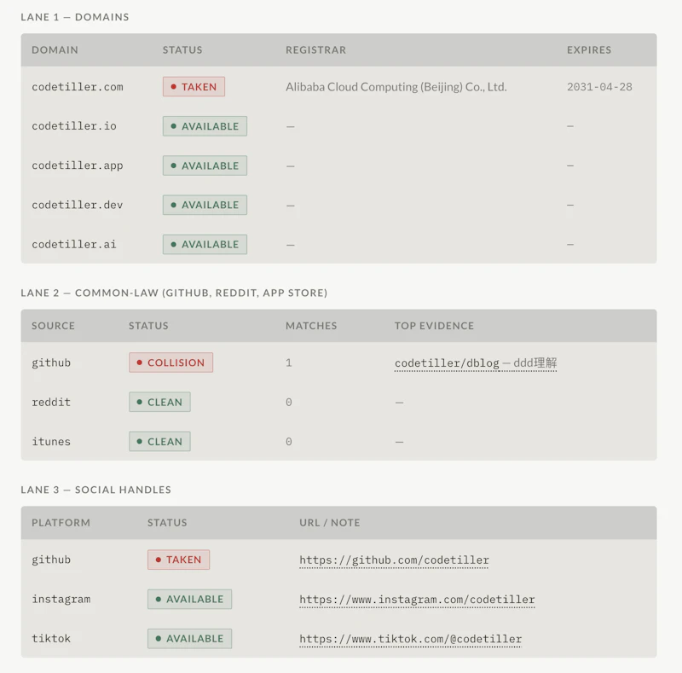The height and width of the screenshot is (673, 682).
Task: Select the codetiller.app domain text
Action: (78, 165)
